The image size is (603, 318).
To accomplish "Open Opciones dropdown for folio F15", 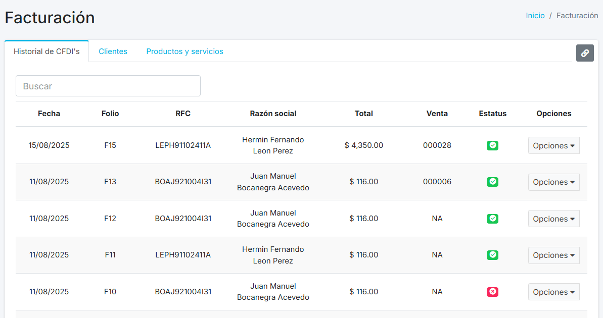I will pos(553,145).
